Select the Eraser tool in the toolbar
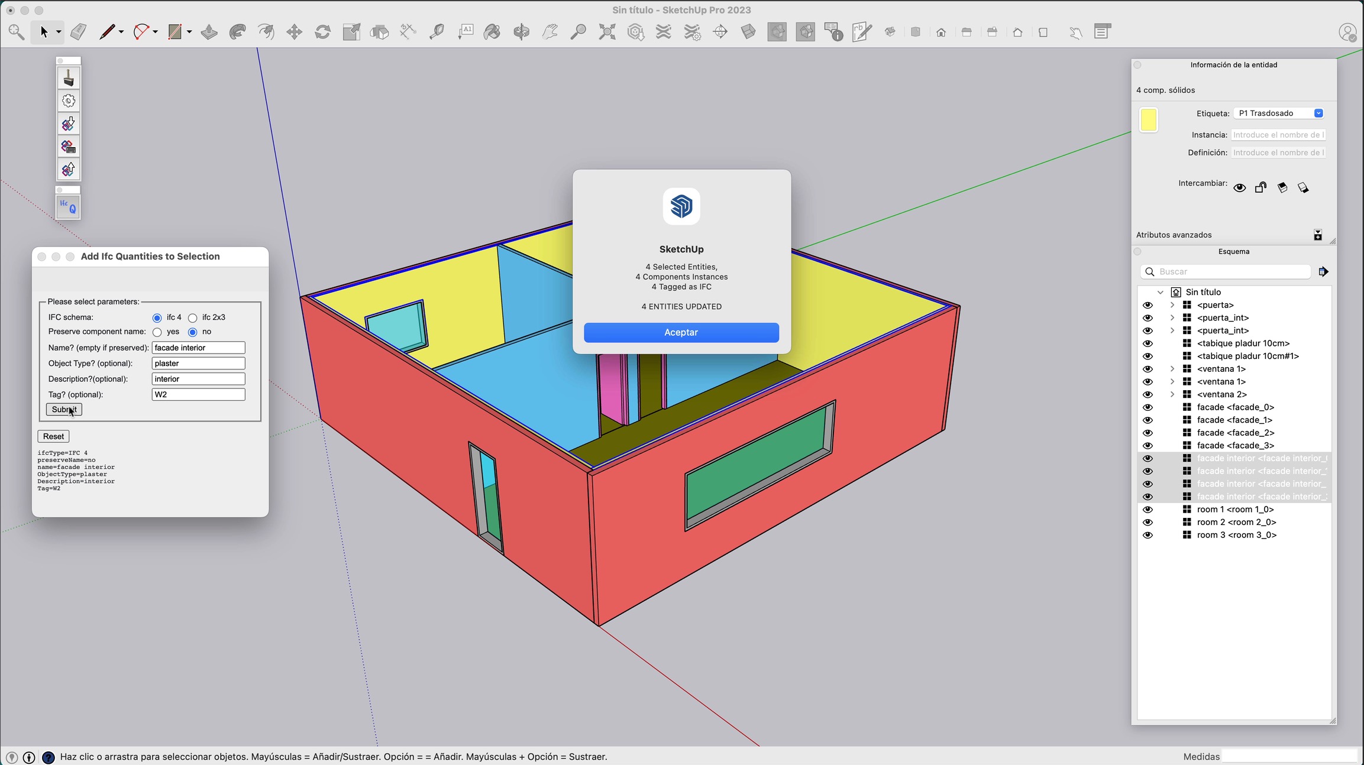 click(x=78, y=31)
